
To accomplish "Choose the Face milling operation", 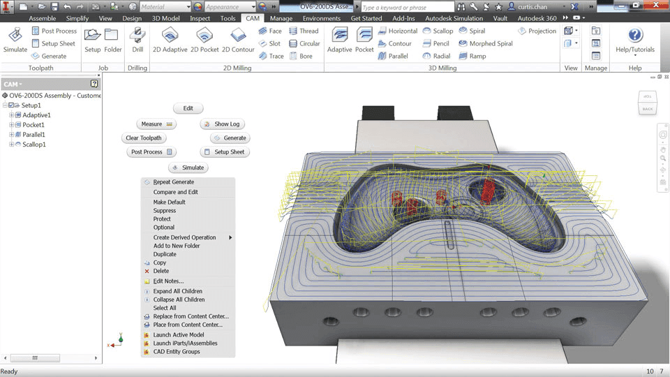I will click(x=270, y=31).
